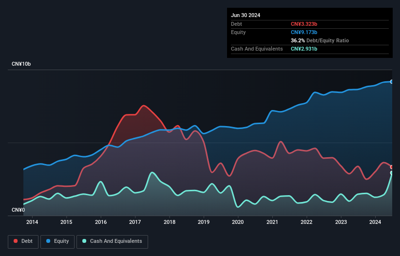Click the 2018 x-axis label

[170, 222]
